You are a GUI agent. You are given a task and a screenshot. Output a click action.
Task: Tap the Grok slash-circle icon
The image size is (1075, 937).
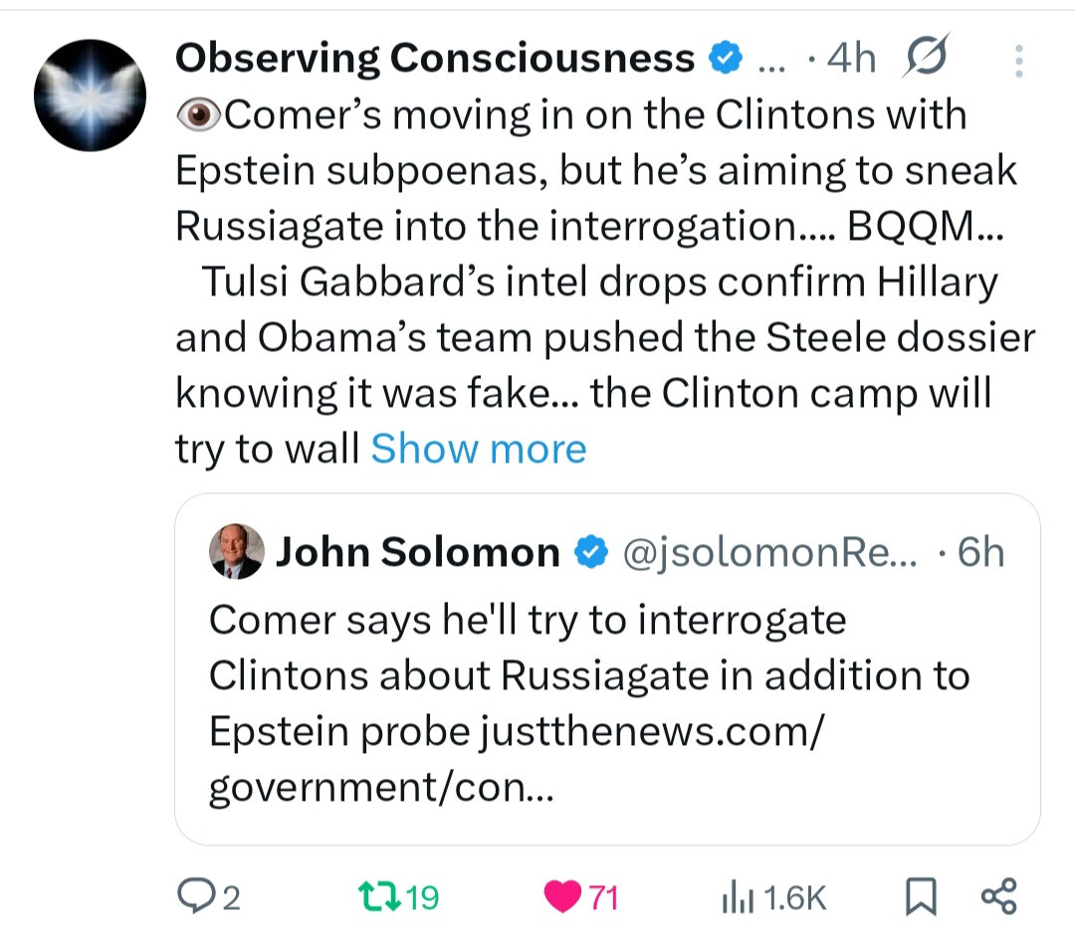(x=927, y=59)
